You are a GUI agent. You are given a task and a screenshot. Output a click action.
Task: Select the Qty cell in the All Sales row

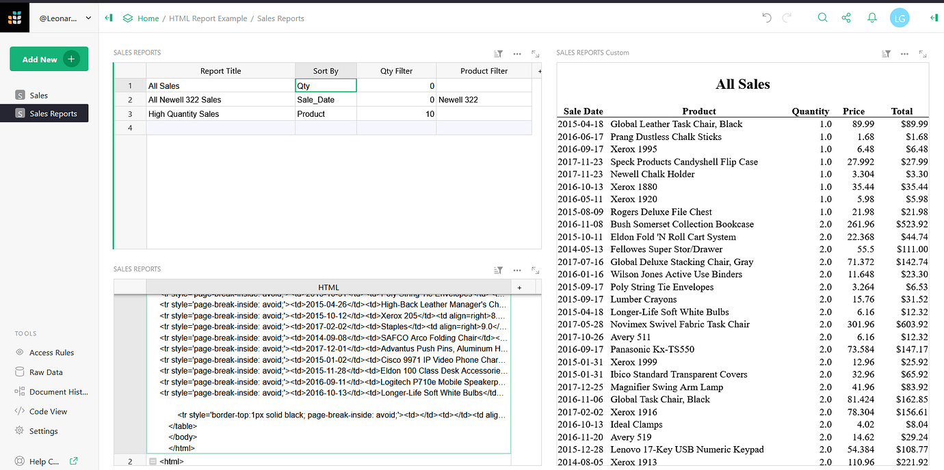(x=326, y=83)
